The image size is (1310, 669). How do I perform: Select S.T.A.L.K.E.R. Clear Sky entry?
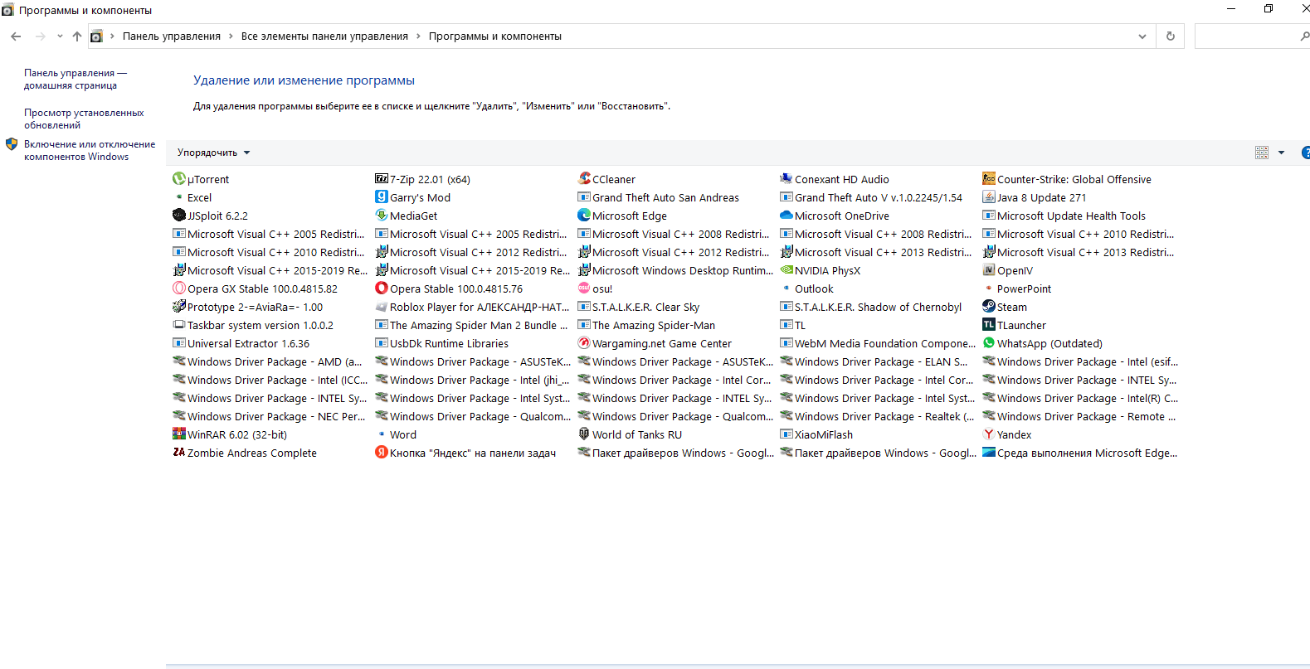[639, 307]
